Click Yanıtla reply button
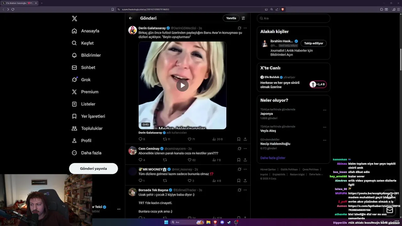This screenshot has width=402, height=226. [x=231, y=18]
